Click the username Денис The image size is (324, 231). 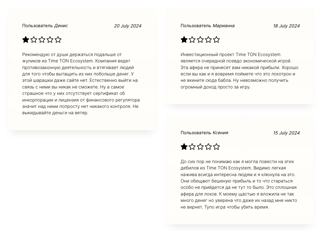61,26
